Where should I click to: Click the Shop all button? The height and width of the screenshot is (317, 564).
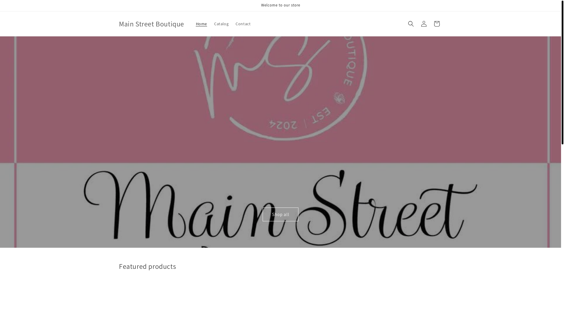pos(280,214)
